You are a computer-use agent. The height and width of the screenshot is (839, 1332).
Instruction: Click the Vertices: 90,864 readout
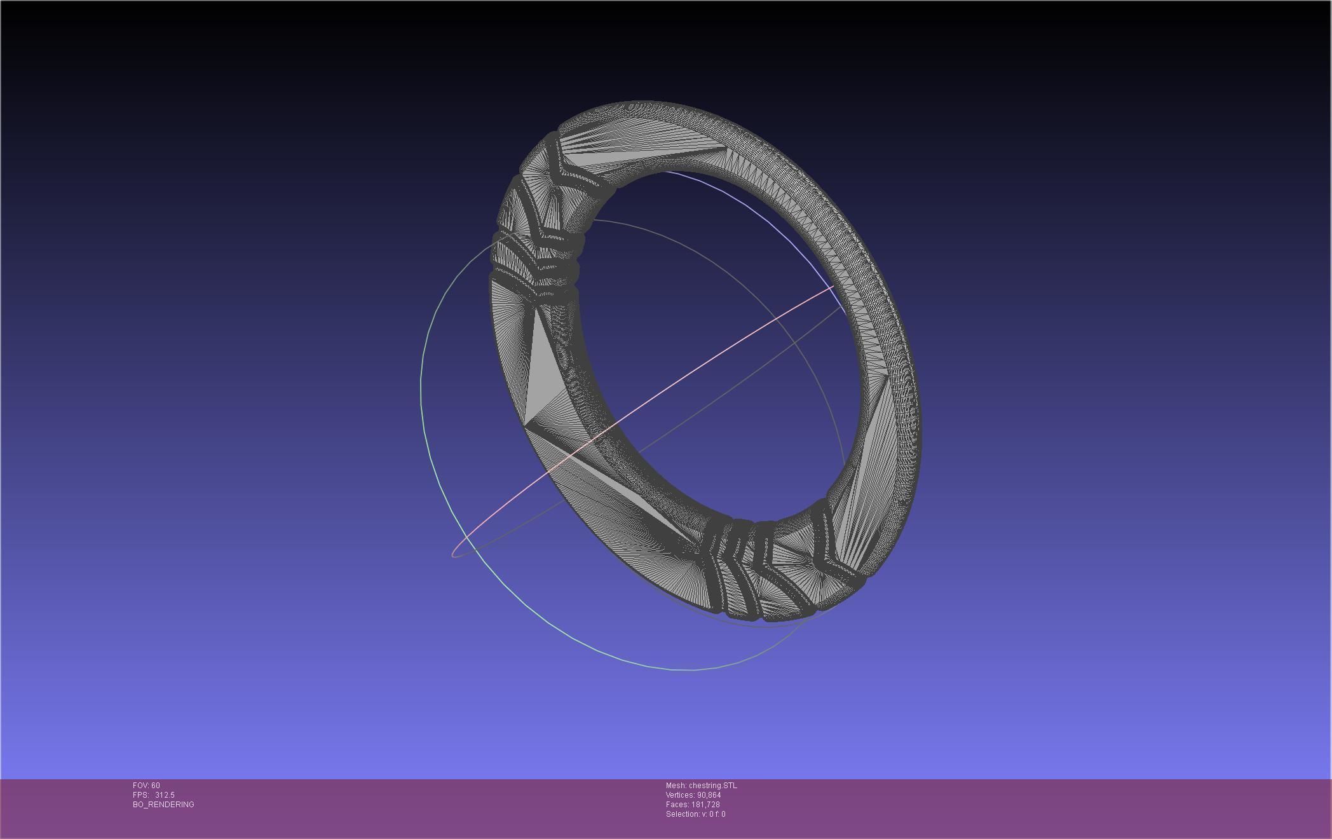click(693, 795)
